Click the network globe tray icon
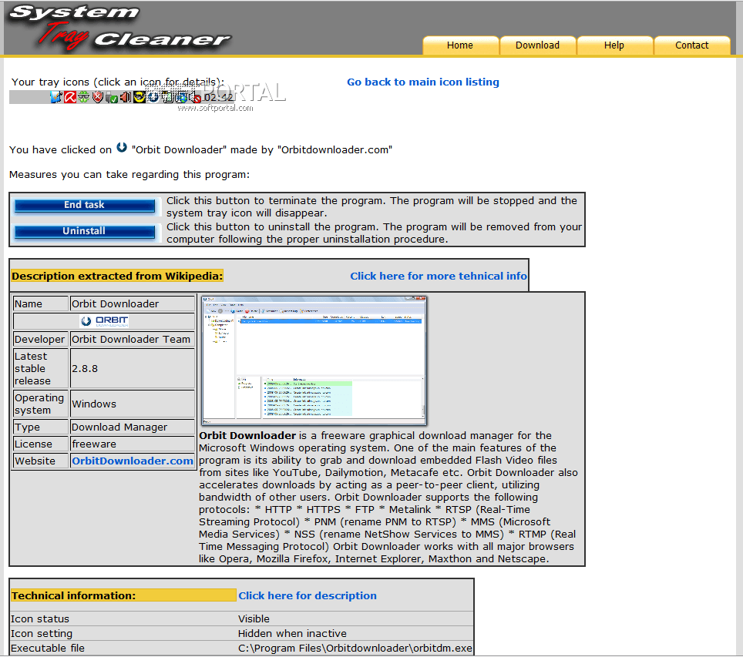 181,97
